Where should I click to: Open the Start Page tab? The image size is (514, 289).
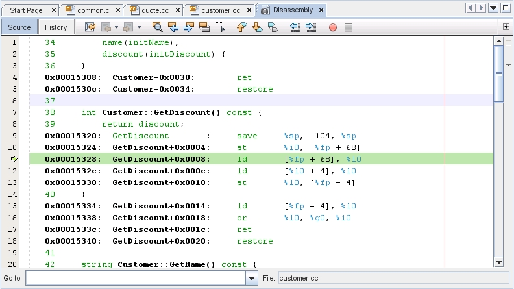click(x=26, y=10)
